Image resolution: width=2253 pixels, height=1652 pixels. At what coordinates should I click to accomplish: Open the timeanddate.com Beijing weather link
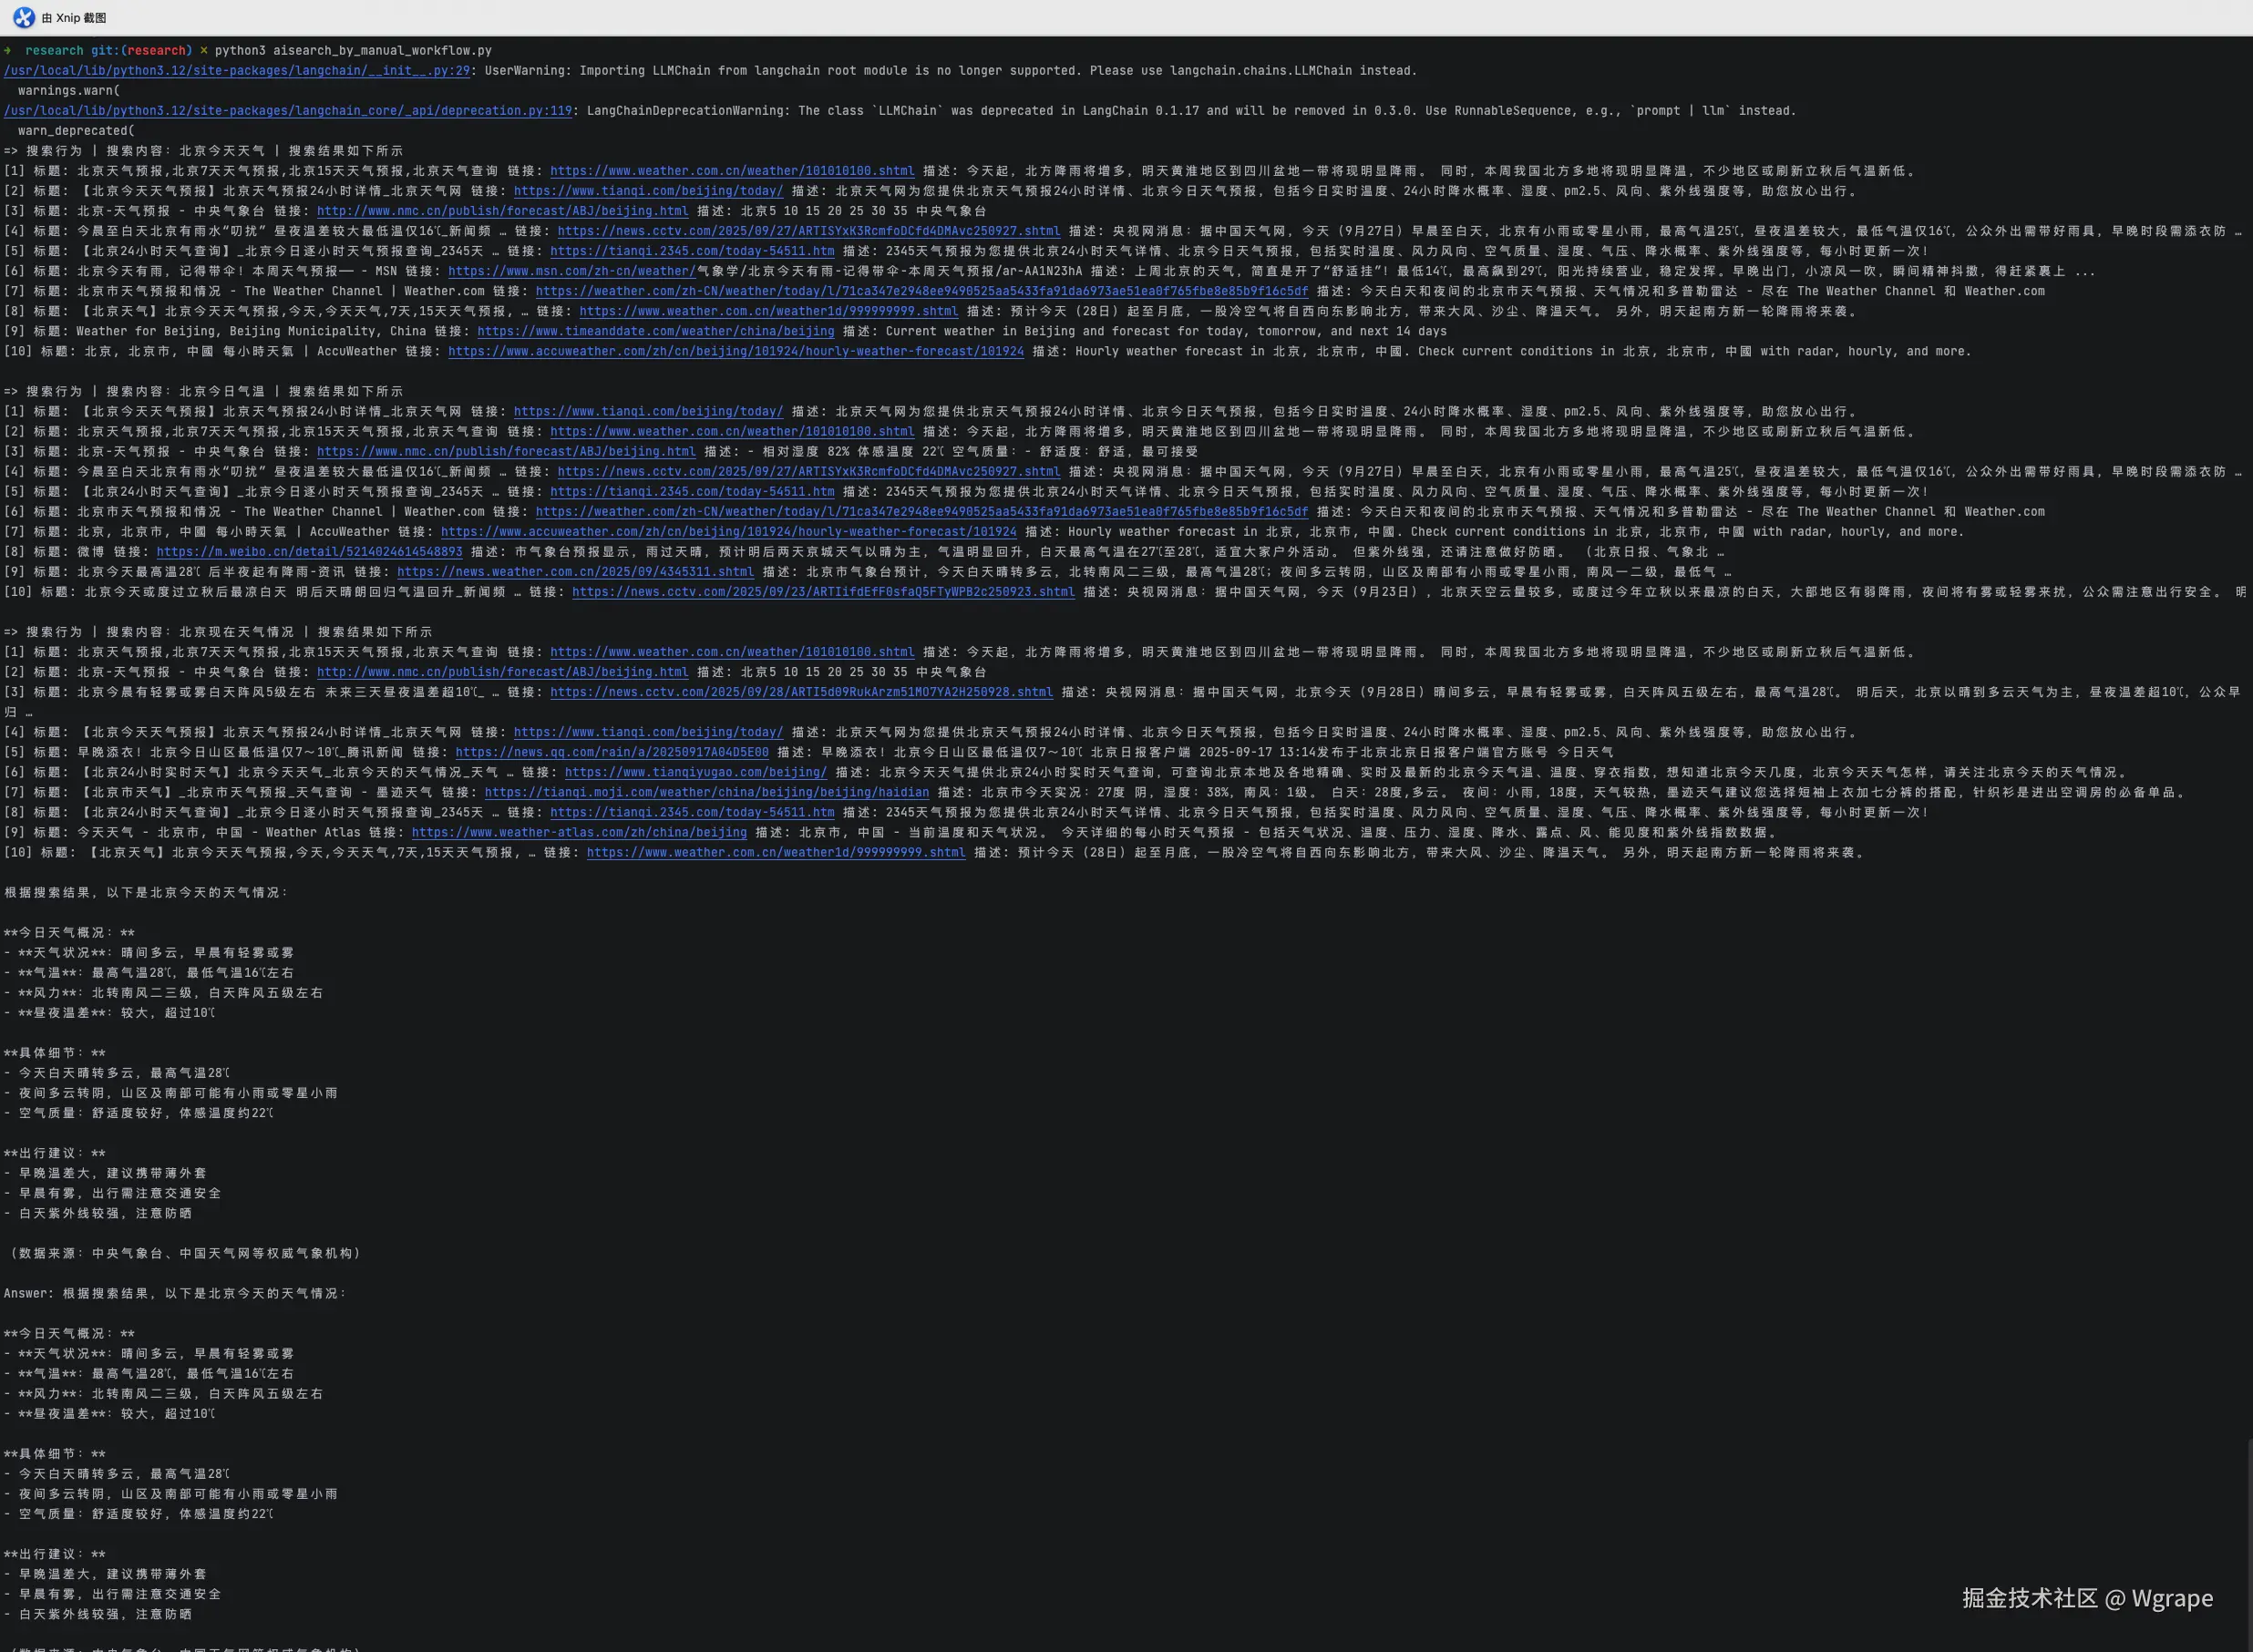click(655, 331)
